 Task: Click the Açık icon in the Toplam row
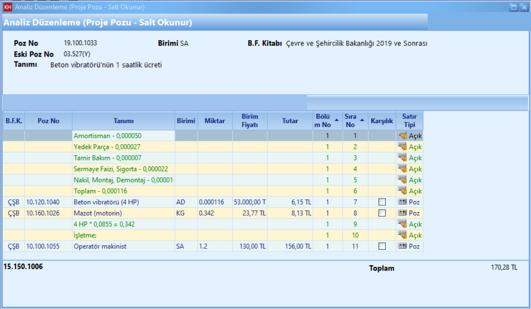[x=402, y=191]
